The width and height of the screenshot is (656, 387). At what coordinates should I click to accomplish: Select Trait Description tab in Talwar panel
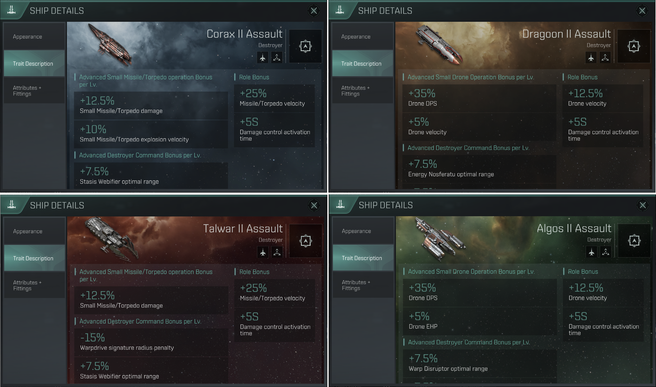35,258
